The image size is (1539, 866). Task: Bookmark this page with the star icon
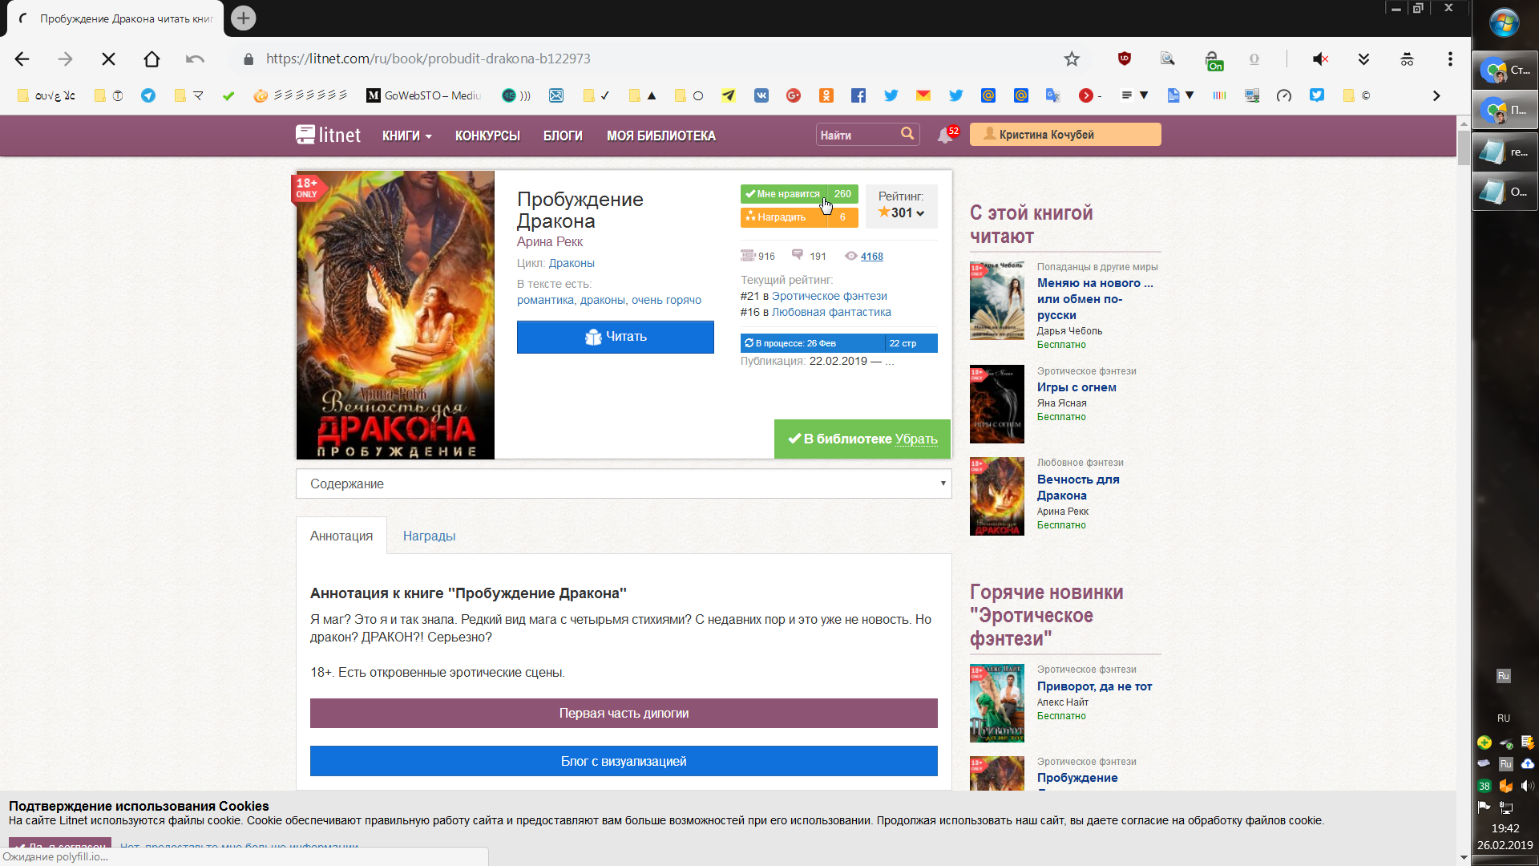point(1072,59)
